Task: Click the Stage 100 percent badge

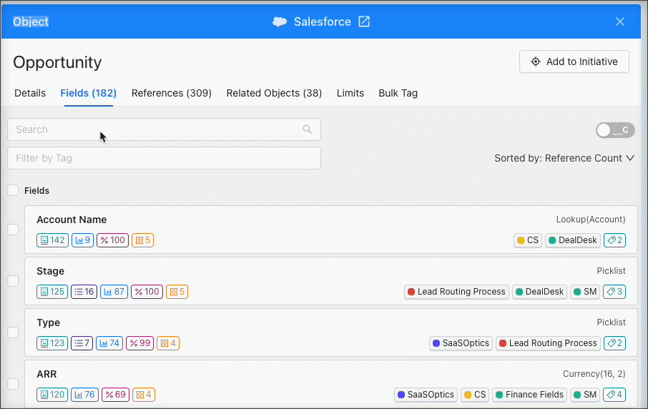Action: (x=147, y=292)
